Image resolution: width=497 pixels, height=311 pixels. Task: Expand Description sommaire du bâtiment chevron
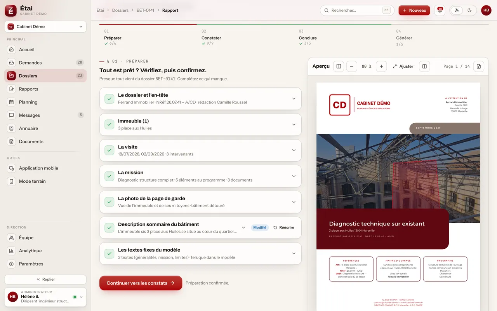pyautogui.click(x=243, y=228)
